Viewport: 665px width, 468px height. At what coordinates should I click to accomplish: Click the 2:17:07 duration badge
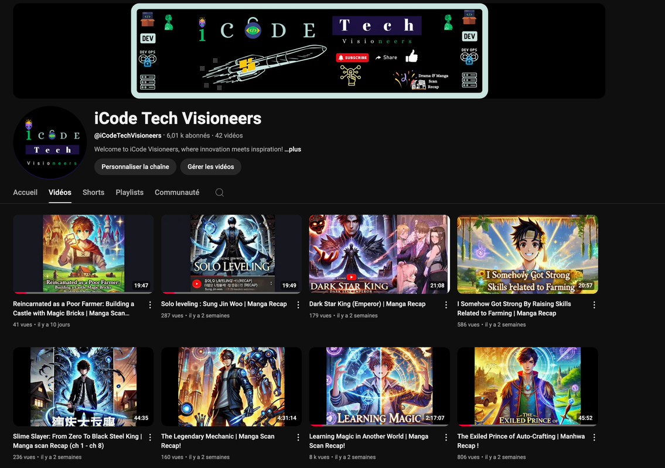click(435, 418)
